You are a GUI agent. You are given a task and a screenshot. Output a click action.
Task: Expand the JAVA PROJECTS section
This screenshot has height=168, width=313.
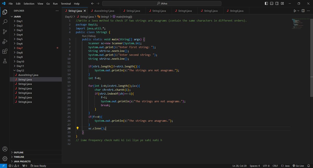point(36,161)
